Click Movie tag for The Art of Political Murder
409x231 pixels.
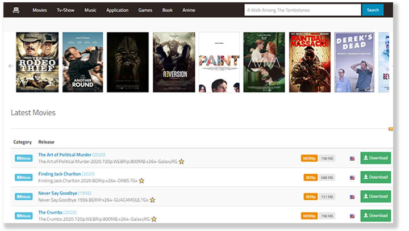point(24,158)
